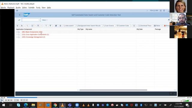
Task: Open Skype from the taskbar
Action: pos(19,105)
